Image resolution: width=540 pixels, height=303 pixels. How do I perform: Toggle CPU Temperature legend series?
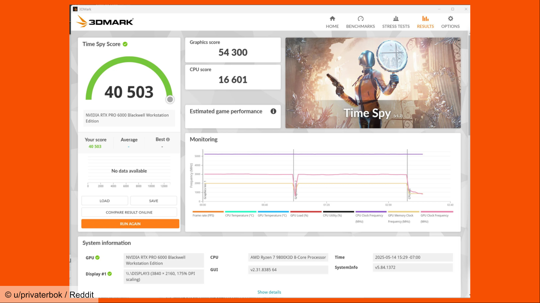240,214
